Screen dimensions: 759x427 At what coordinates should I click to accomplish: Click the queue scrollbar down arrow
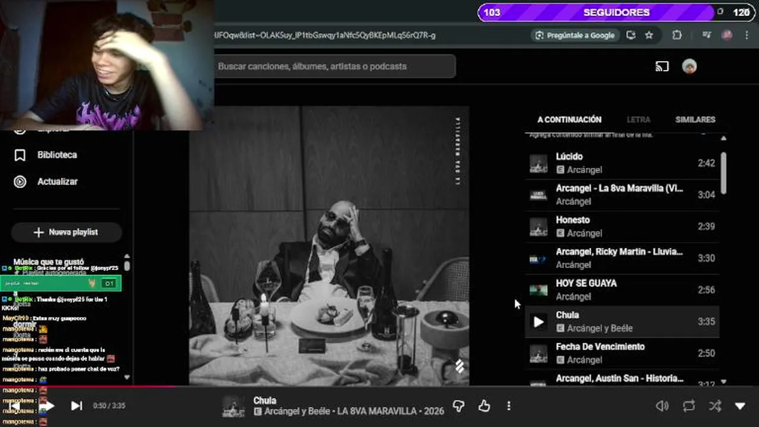[x=723, y=382]
